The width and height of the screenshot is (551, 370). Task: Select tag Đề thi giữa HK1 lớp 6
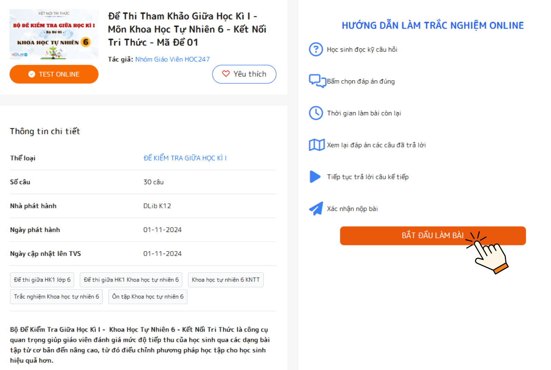[x=42, y=280]
